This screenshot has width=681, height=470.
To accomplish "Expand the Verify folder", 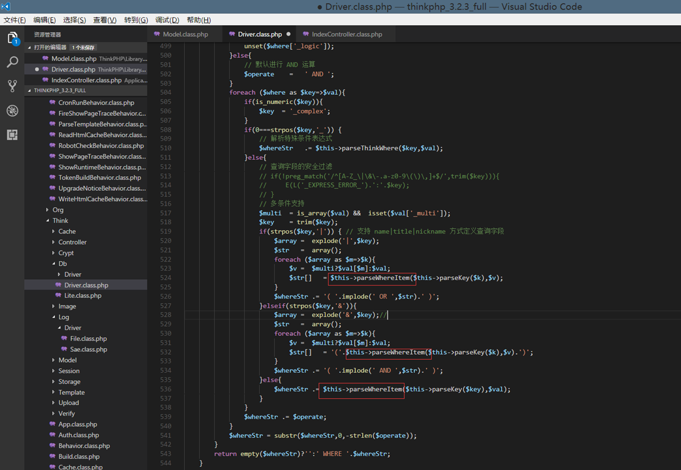I will [x=53, y=414].
